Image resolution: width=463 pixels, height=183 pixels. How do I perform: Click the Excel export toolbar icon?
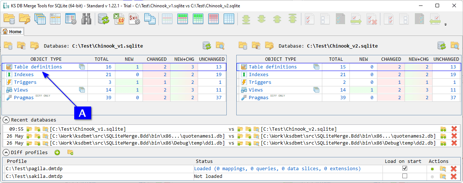tap(119, 19)
